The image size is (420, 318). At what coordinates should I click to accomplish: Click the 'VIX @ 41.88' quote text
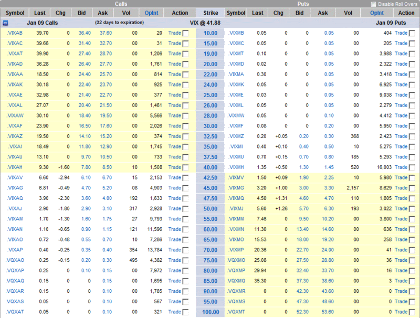205,23
